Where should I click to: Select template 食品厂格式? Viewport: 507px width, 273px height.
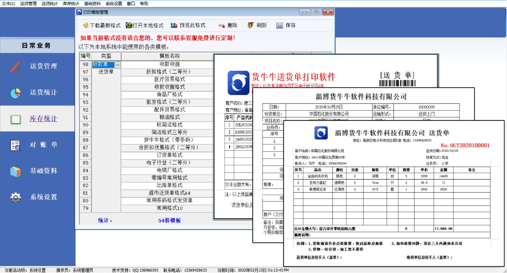point(170,94)
